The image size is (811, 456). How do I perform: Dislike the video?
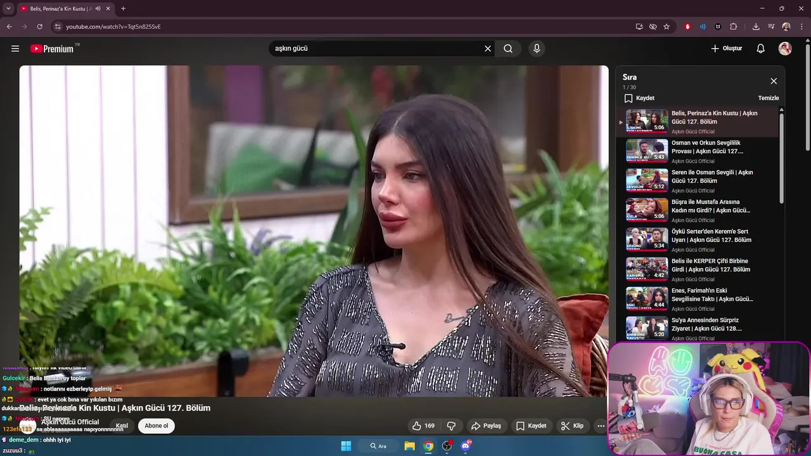452,426
